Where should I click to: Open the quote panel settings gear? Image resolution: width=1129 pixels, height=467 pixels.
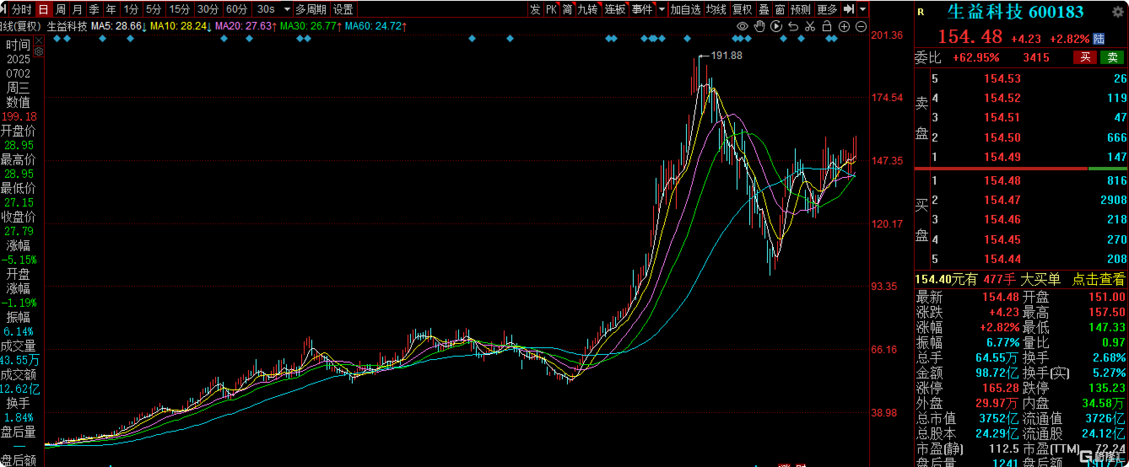click(x=1118, y=11)
